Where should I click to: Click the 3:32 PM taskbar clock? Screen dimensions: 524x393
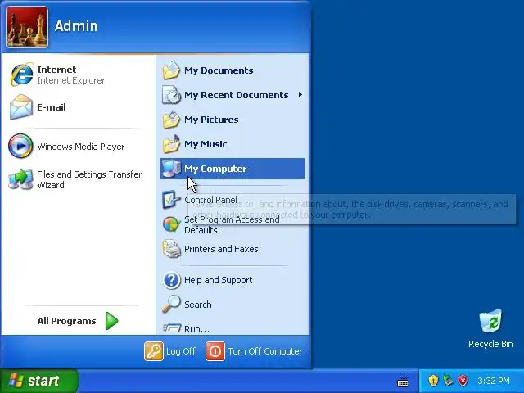tap(494, 381)
